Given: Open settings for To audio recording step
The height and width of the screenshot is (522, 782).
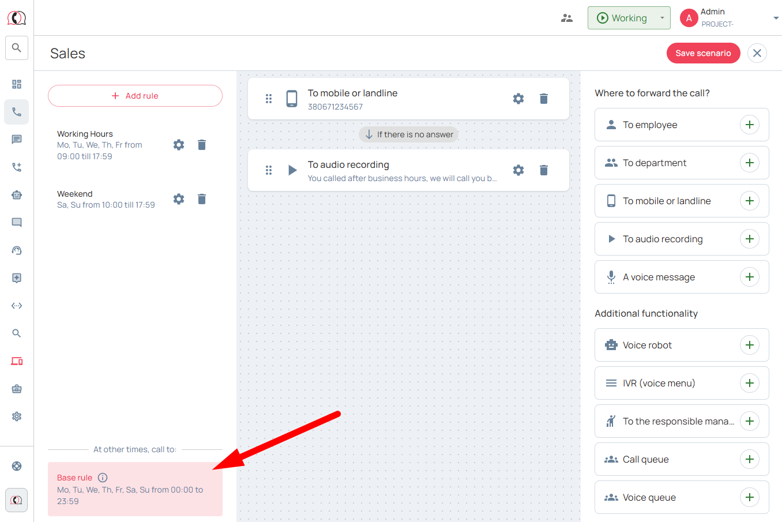Looking at the screenshot, I should (518, 170).
